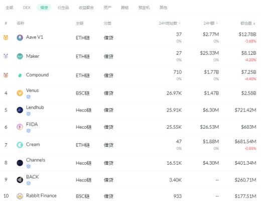Click the 名称 column header
This screenshot has width=261, height=201.
pyautogui.click(x=20, y=23)
